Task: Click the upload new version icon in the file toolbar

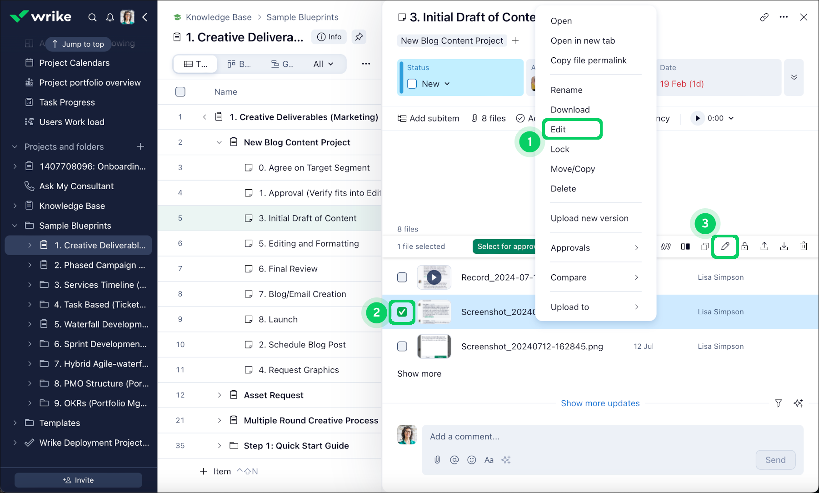Action: click(764, 246)
